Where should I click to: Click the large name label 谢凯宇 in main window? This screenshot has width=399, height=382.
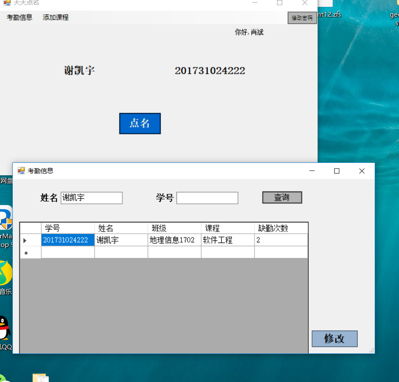(79, 70)
